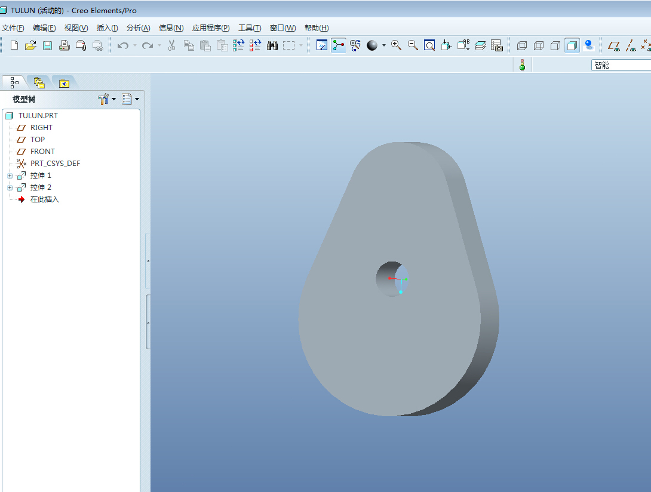This screenshot has width=651, height=492.
Task: Send model as mail attachment icon
Action: pos(81,45)
